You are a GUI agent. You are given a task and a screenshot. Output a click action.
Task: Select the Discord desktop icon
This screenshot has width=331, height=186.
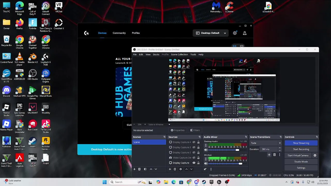(x=6, y=92)
